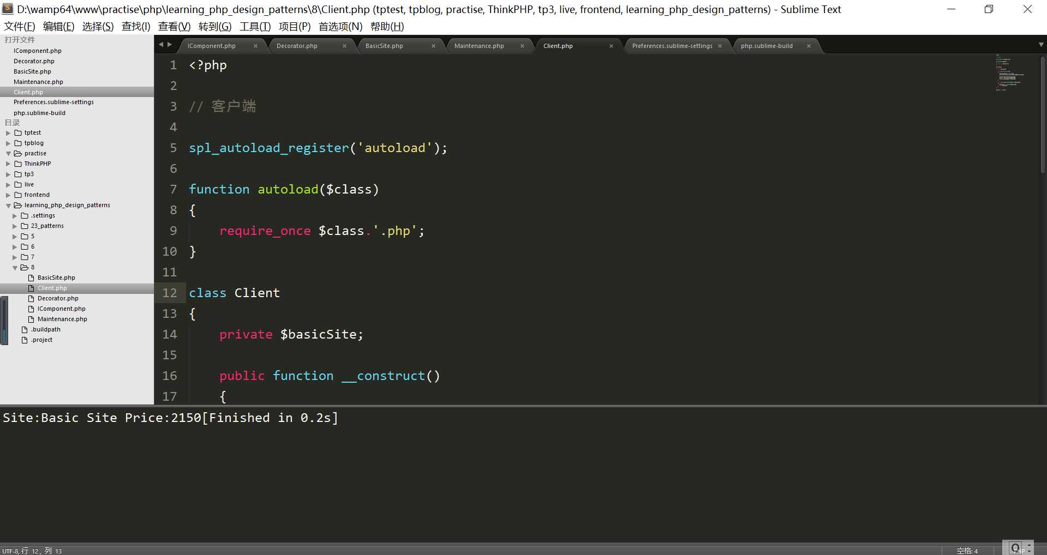Switch to the Maintenance.php tab
Viewport: 1047px width, 555px height.
point(479,46)
